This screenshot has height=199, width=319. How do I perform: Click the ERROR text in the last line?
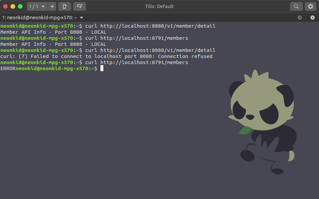(x=8, y=68)
